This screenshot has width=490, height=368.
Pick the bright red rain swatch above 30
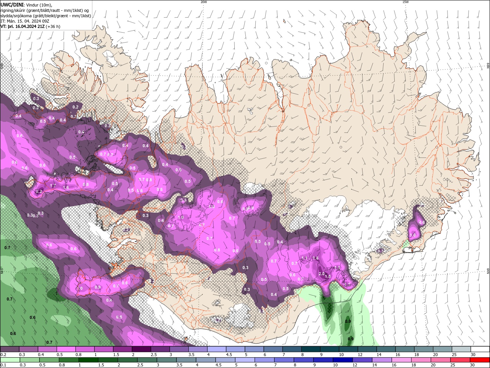point(480,360)
